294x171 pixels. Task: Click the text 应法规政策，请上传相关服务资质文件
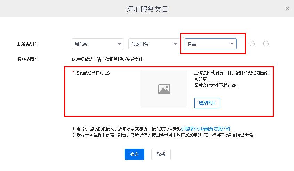click(x=107, y=60)
